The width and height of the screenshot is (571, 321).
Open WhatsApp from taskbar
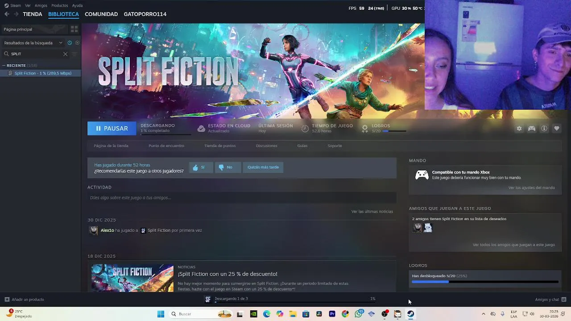[x=358, y=314]
